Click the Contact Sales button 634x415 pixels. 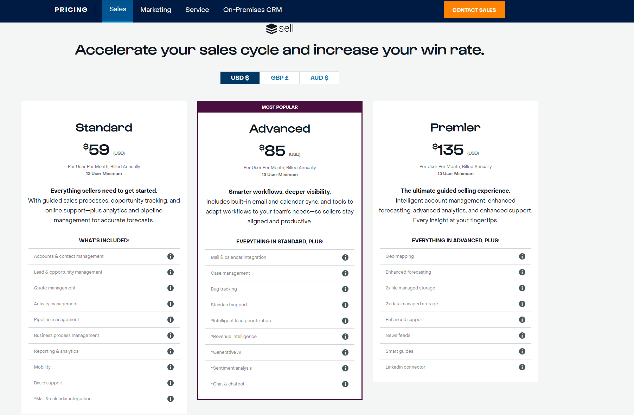click(x=474, y=9)
